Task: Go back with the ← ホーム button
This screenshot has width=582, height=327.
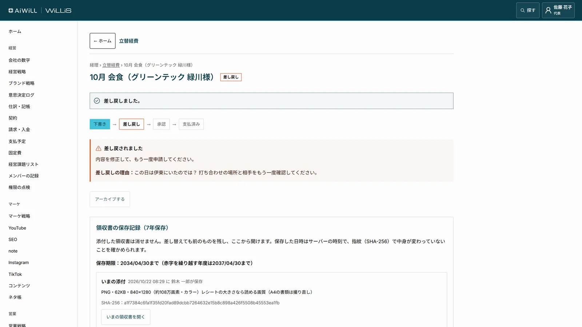Action: [103, 41]
